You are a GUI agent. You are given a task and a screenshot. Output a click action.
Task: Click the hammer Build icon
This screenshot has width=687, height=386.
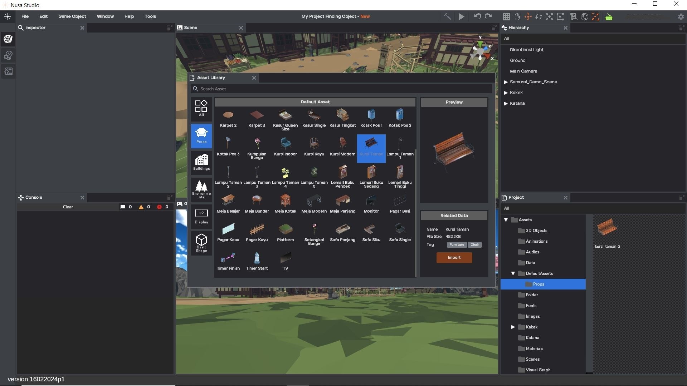(x=447, y=16)
